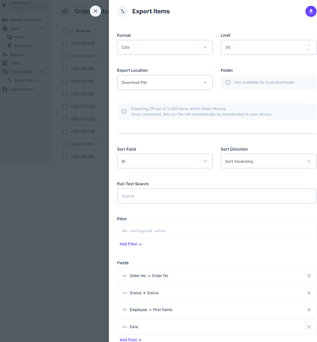Image resolution: width=317 pixels, height=342 pixels.
Task: Click the Limit field showing 29
Action: click(268, 47)
